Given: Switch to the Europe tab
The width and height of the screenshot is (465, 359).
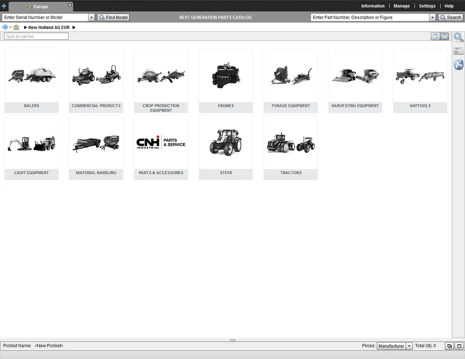Looking at the screenshot, I should [x=40, y=6].
